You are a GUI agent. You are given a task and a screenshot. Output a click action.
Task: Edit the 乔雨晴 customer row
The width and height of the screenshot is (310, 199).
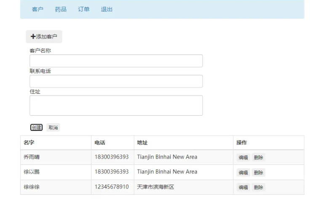(x=243, y=157)
